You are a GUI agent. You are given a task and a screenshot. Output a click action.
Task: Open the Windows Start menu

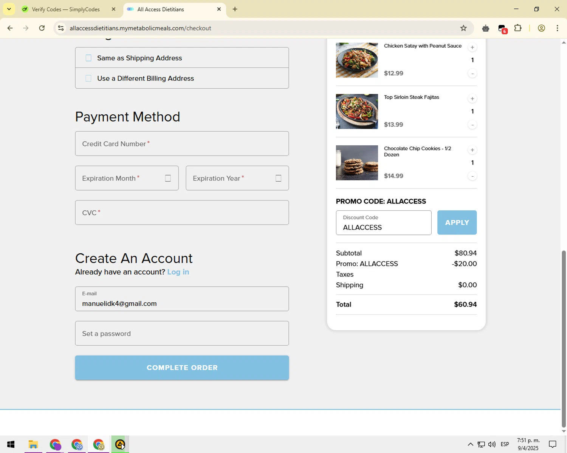pos(11,444)
